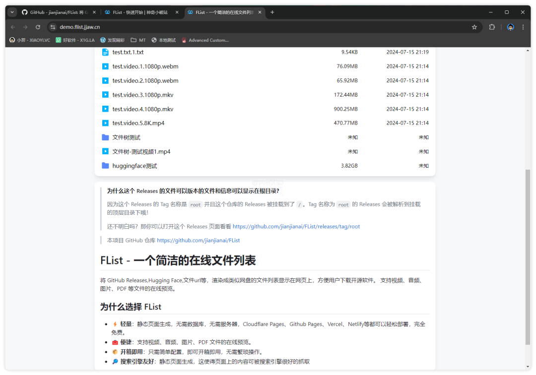The width and height of the screenshot is (536, 375).
Task: Open the releases/tag/root GitHub link
Action: pyautogui.click(x=296, y=226)
